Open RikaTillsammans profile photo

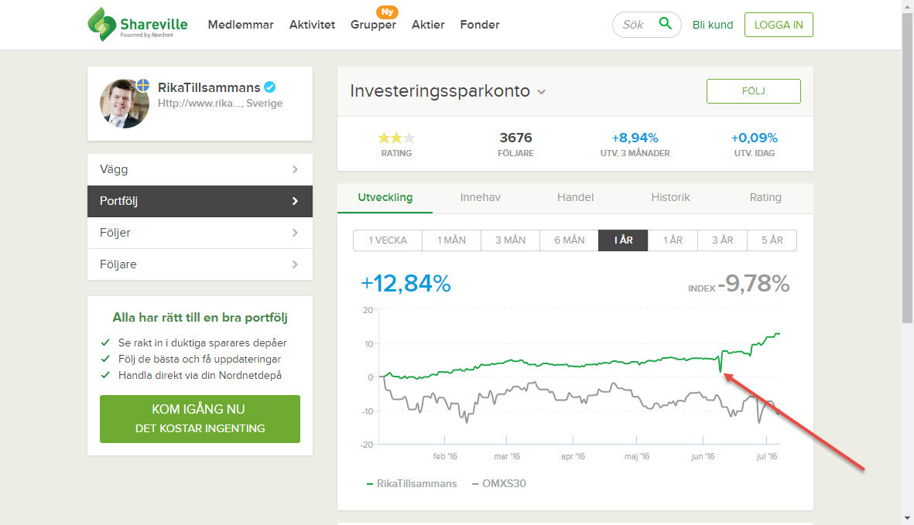pos(124,104)
